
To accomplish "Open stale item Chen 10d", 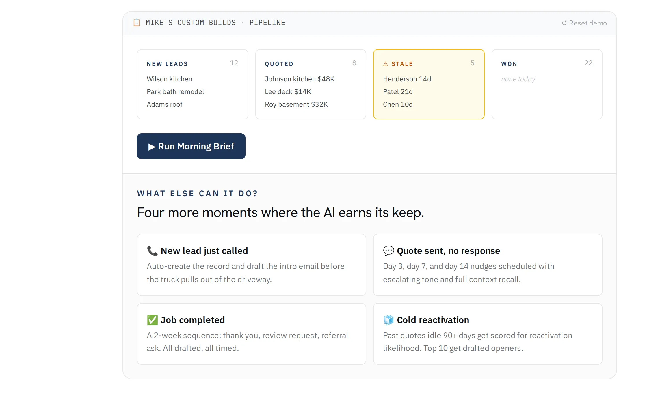I will (398, 104).
